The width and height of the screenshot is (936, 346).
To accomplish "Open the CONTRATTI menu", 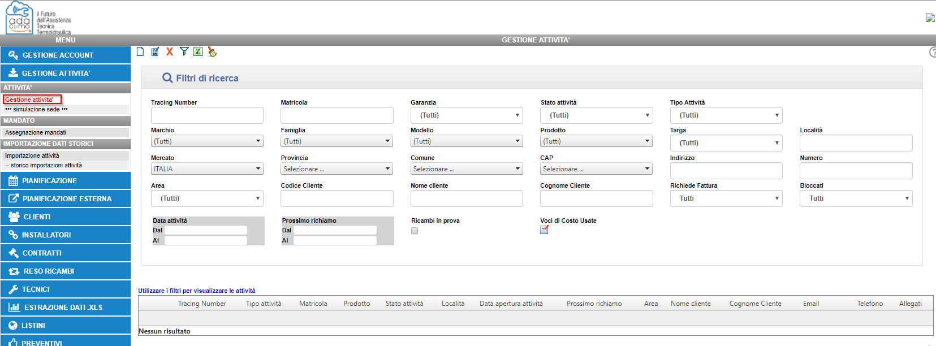I will (66, 253).
